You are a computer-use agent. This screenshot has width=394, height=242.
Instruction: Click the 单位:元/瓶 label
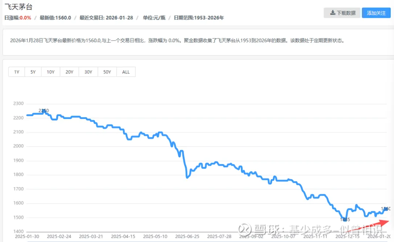[x=154, y=18]
